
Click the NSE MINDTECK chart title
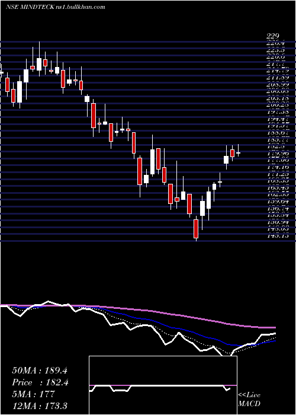[x=56, y=7]
